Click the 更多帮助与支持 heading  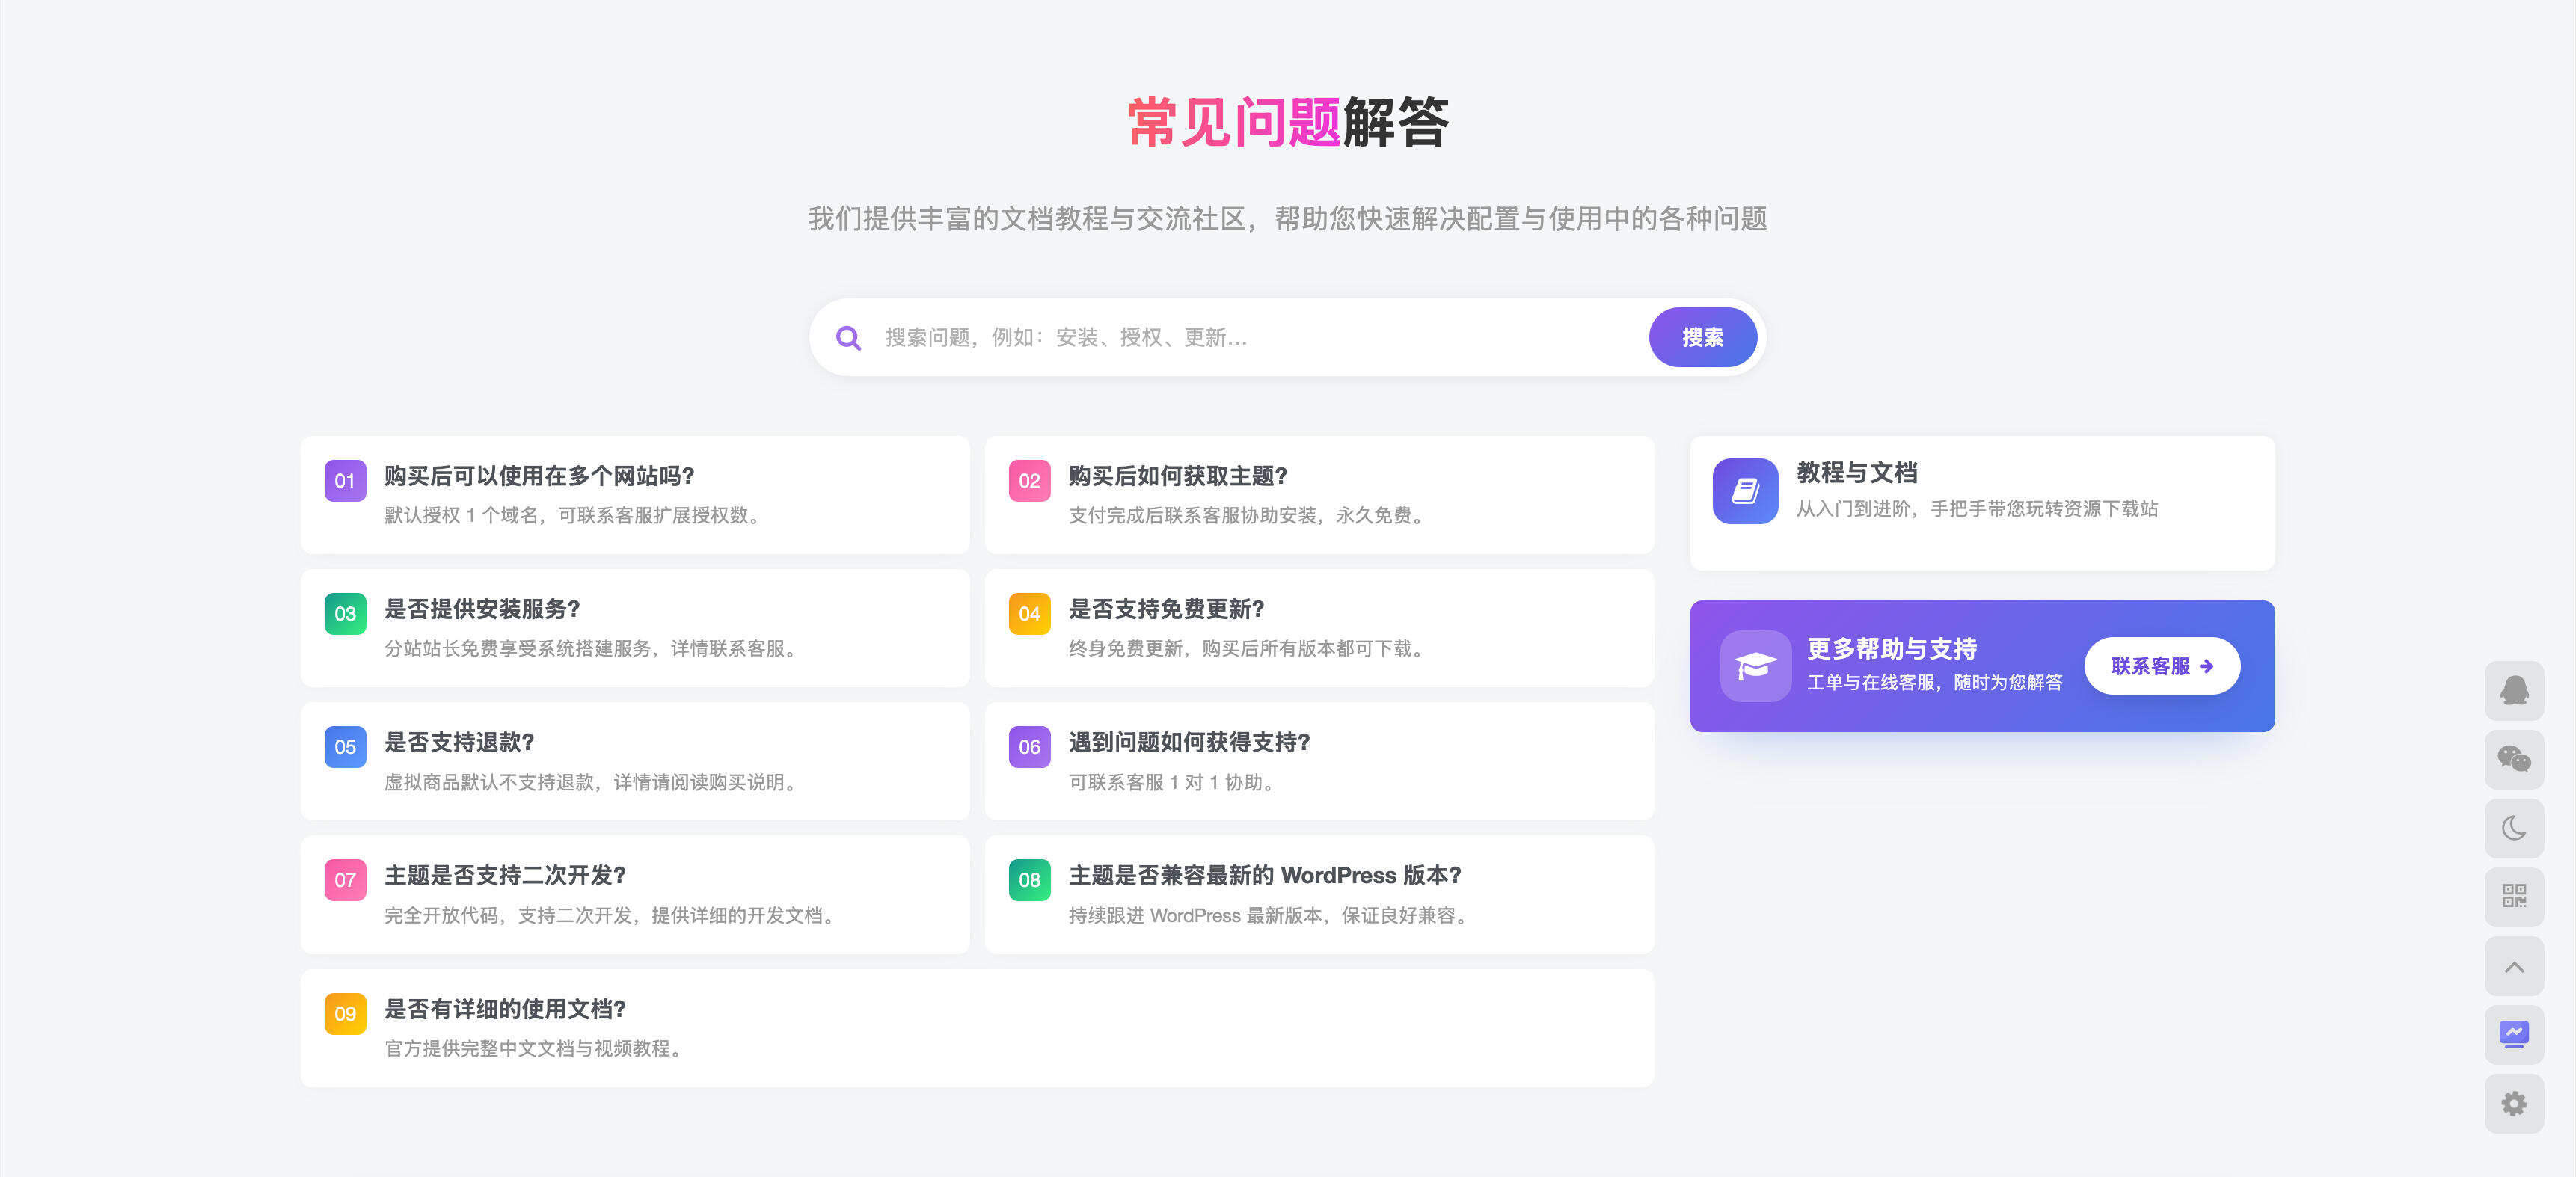click(1892, 649)
